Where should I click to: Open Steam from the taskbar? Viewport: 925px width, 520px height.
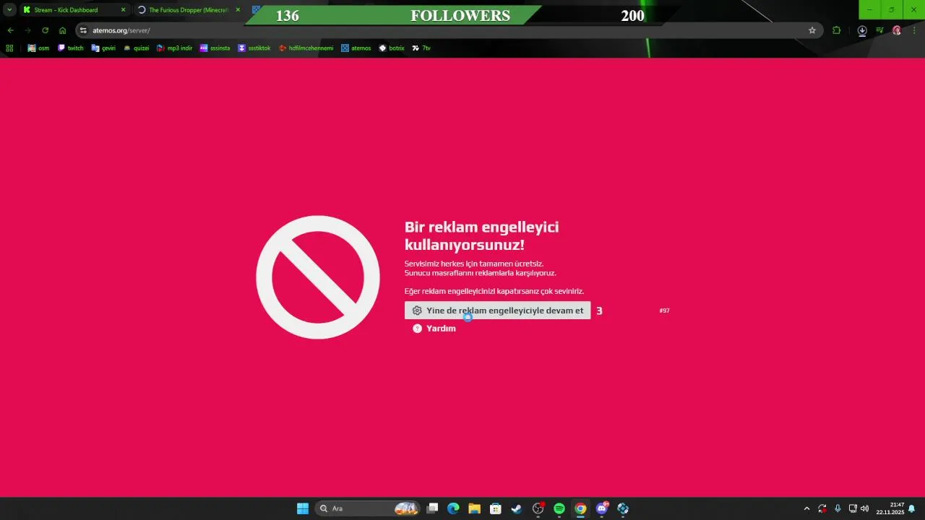517,508
